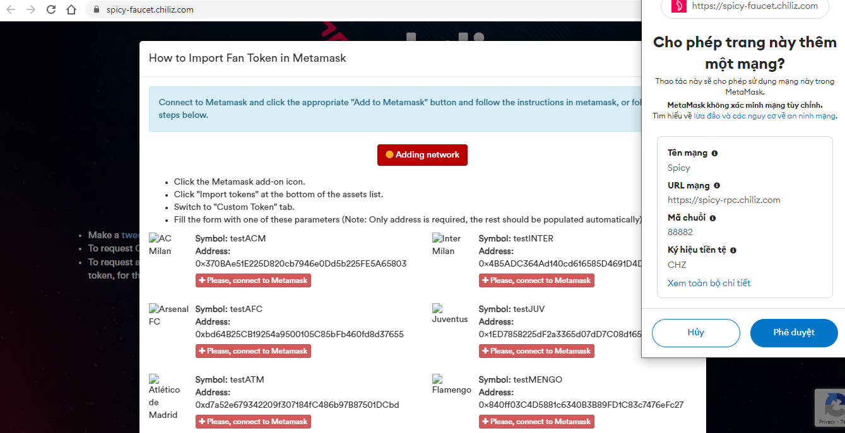Click info icon beside Ký hiệu tiền tệ
The width and height of the screenshot is (845, 433).
(x=733, y=250)
